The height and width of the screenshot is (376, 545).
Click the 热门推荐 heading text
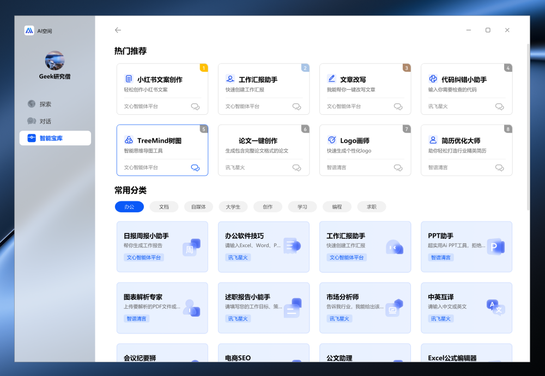pyautogui.click(x=130, y=51)
